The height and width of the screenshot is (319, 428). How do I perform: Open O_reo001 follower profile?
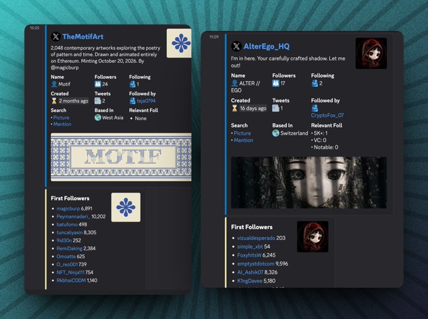pyautogui.click(x=67, y=264)
